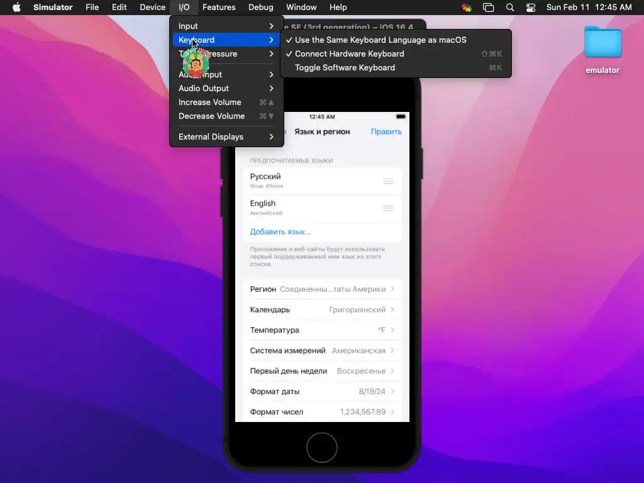
Task: Toggle Use the Same Keyboard Language as macOS
Action: click(396, 40)
